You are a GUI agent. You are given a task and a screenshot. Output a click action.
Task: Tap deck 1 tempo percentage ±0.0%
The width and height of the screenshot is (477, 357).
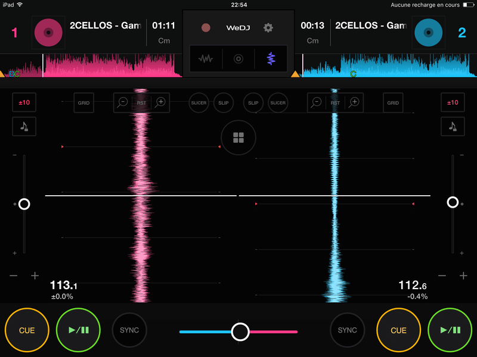tap(62, 296)
